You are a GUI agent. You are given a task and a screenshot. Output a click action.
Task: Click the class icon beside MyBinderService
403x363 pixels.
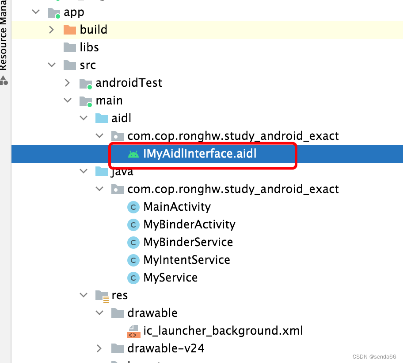tap(133, 242)
